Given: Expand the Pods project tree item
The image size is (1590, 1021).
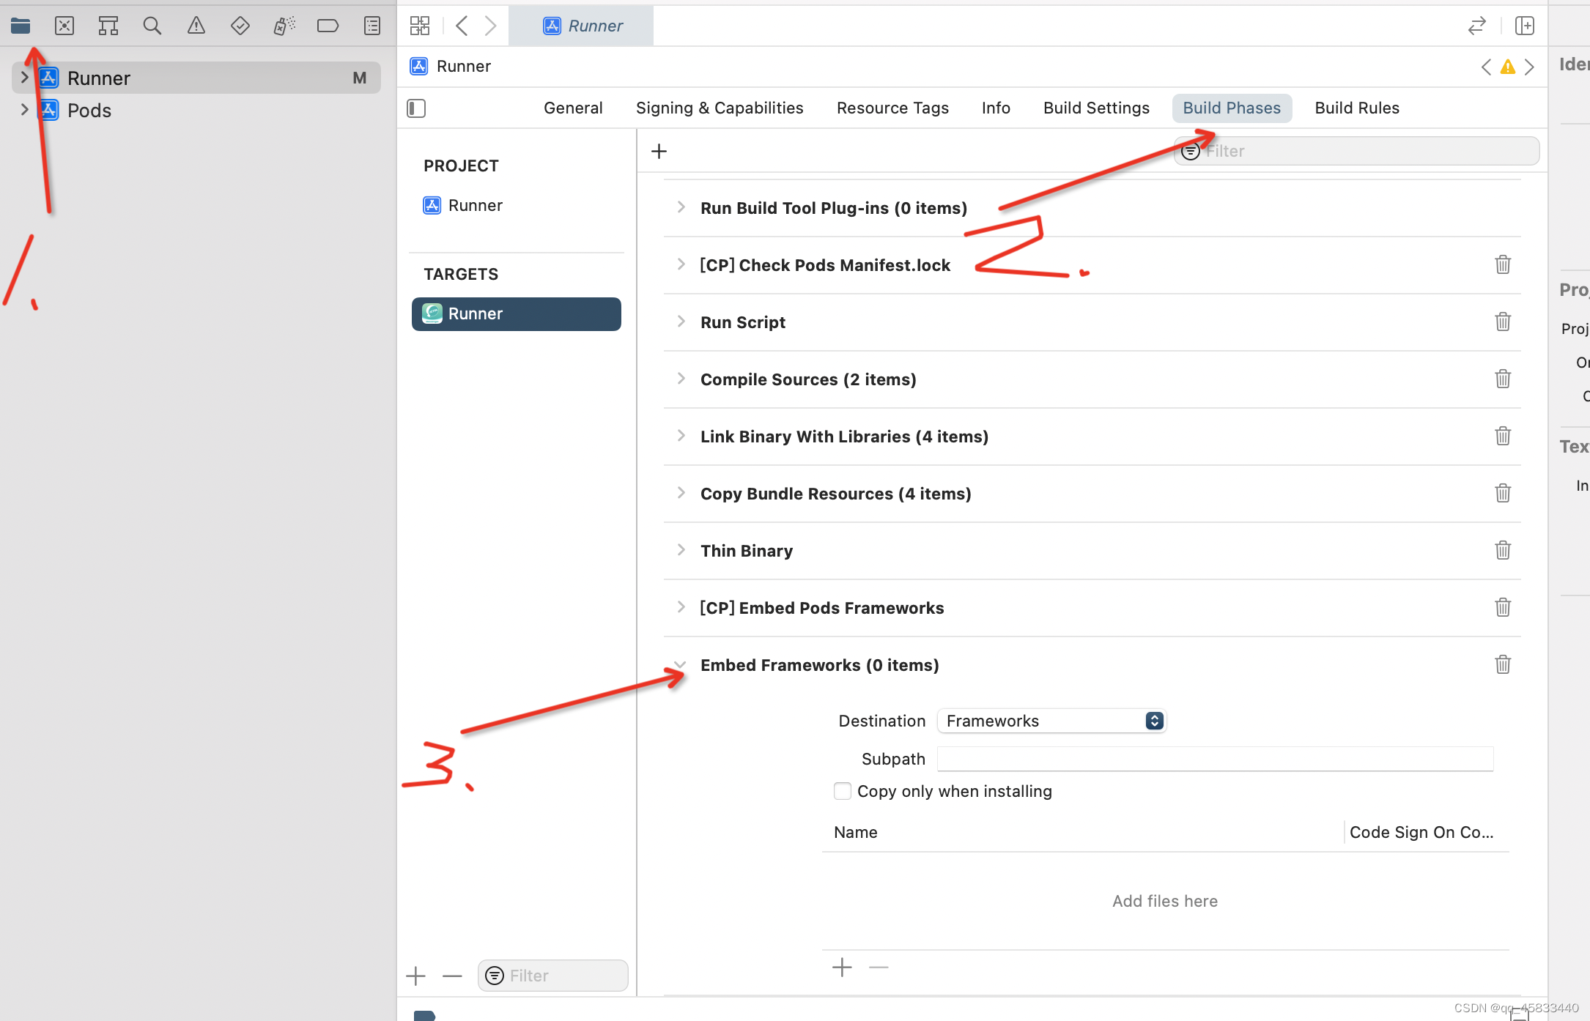Looking at the screenshot, I should [x=24, y=110].
